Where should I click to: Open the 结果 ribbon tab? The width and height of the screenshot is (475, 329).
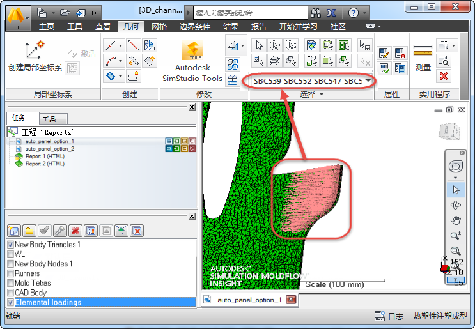tap(231, 27)
